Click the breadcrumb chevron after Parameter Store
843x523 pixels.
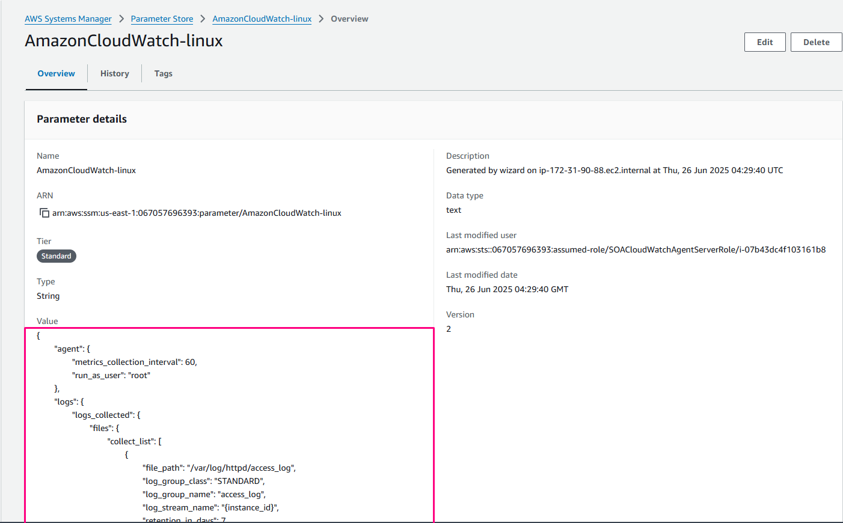click(203, 19)
